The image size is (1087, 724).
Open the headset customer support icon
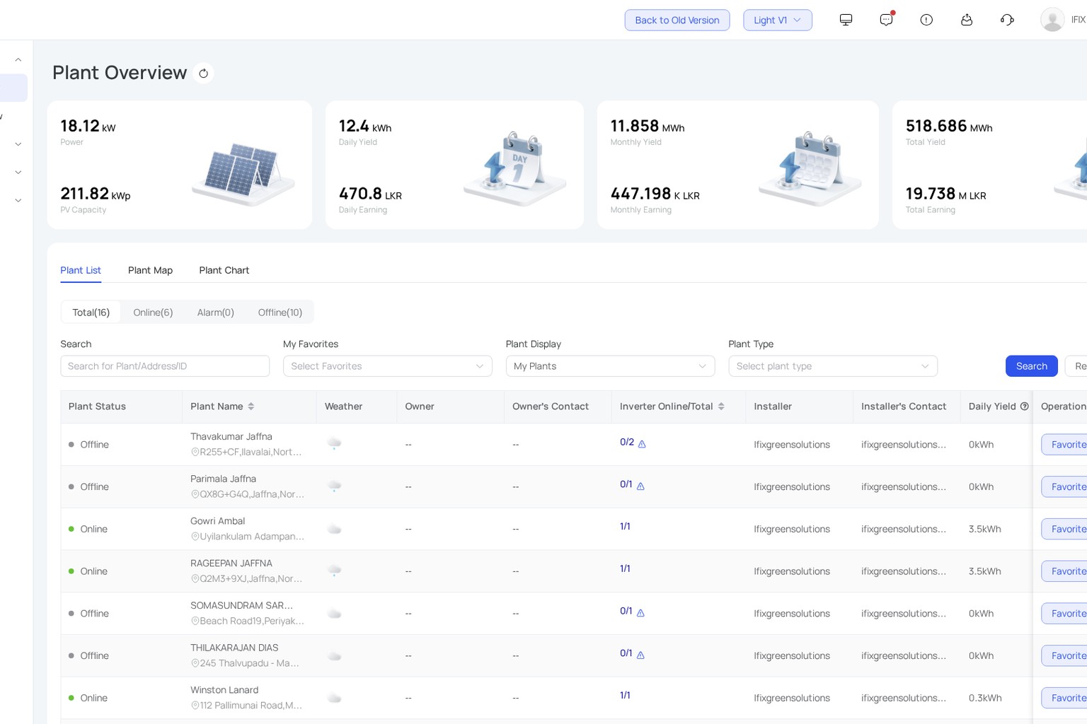tap(1007, 20)
